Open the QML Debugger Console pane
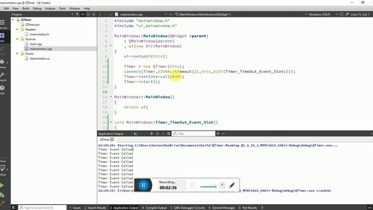 click(188, 208)
